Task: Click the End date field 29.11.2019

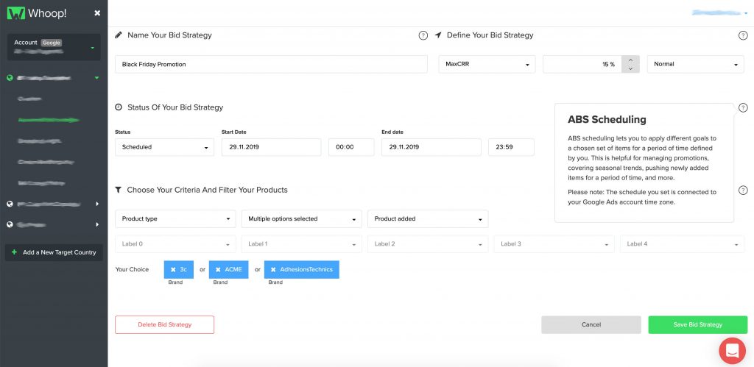Action: point(431,147)
